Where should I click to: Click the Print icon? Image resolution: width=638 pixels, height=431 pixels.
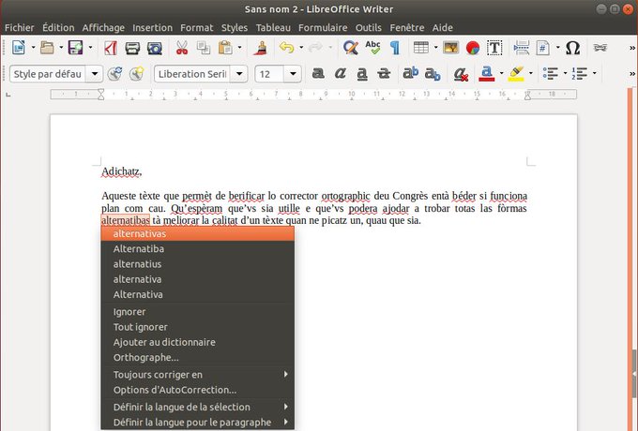(132, 48)
